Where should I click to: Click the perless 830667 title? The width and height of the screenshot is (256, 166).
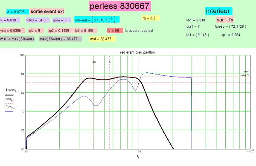[x=120, y=6]
